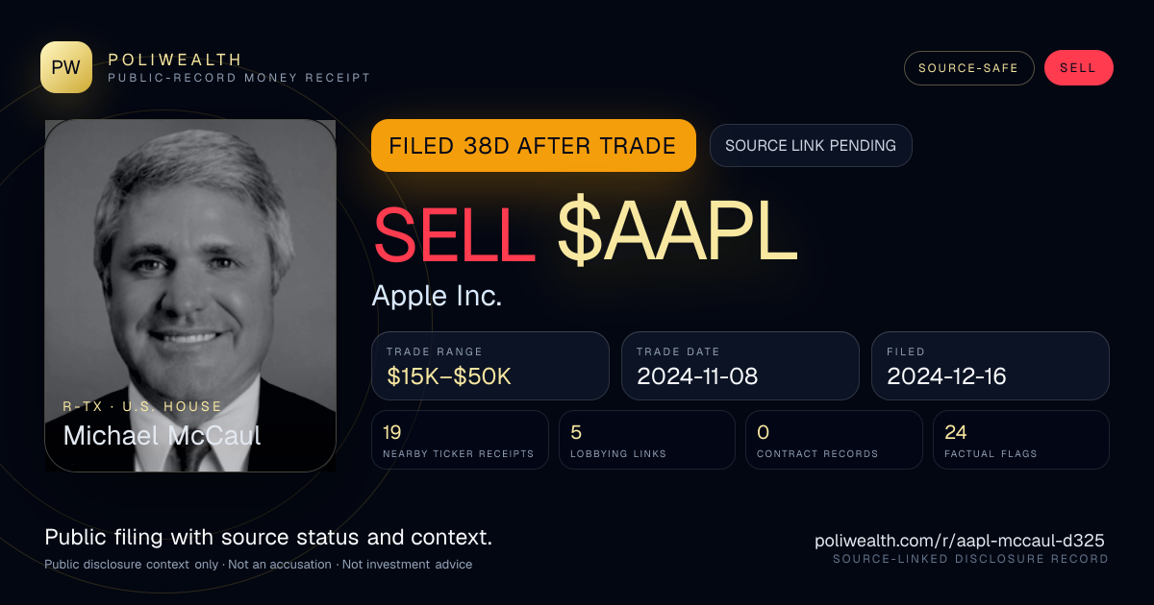Image resolution: width=1154 pixels, height=605 pixels.
Task: Click the FILED 38D AFTER TRADE badge
Action: (533, 146)
